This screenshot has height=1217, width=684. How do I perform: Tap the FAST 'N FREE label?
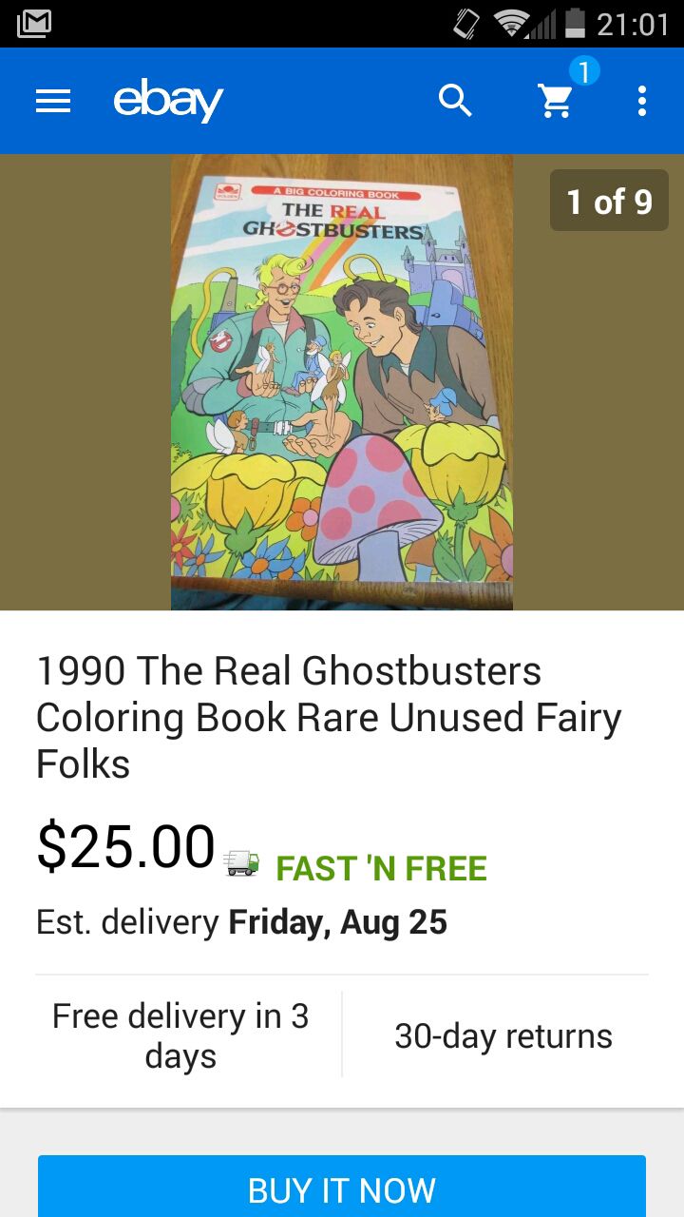tap(381, 868)
